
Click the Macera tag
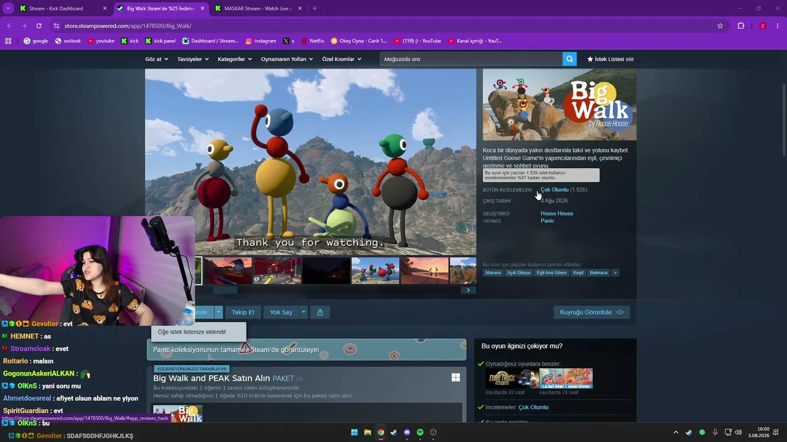tap(493, 273)
